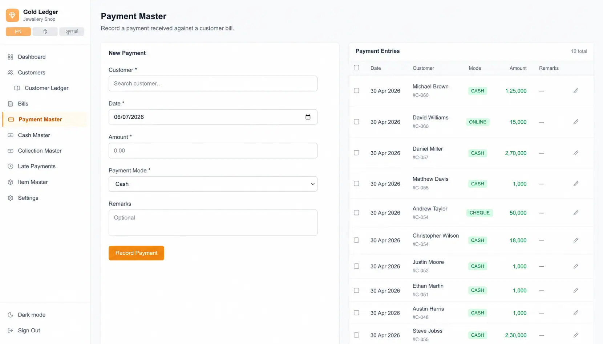Click the Customer Ledger book icon
Screen dimensions: 603x344
[x=17, y=88]
